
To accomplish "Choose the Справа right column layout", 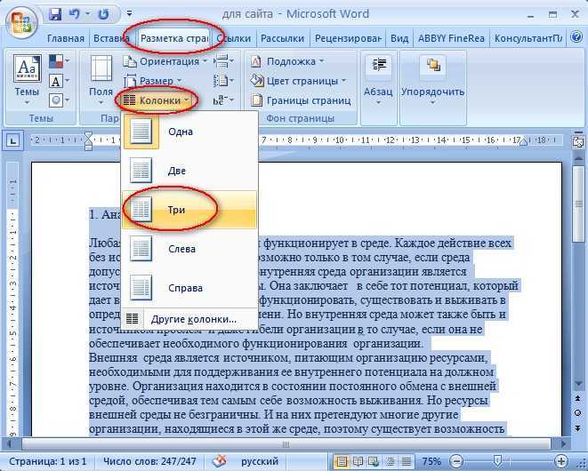I will pyautogui.click(x=189, y=288).
